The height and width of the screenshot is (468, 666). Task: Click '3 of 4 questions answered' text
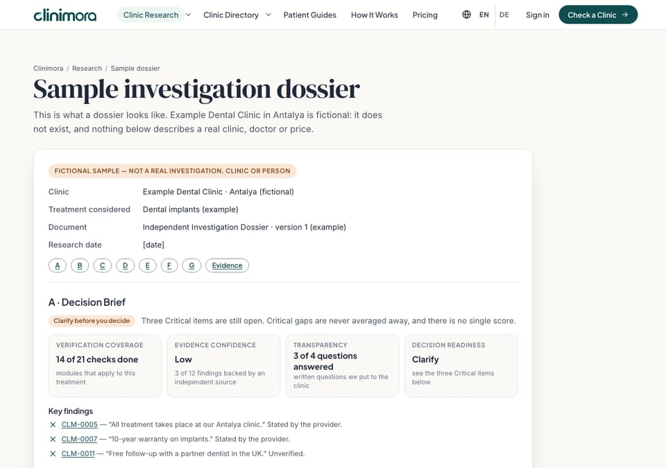point(325,361)
